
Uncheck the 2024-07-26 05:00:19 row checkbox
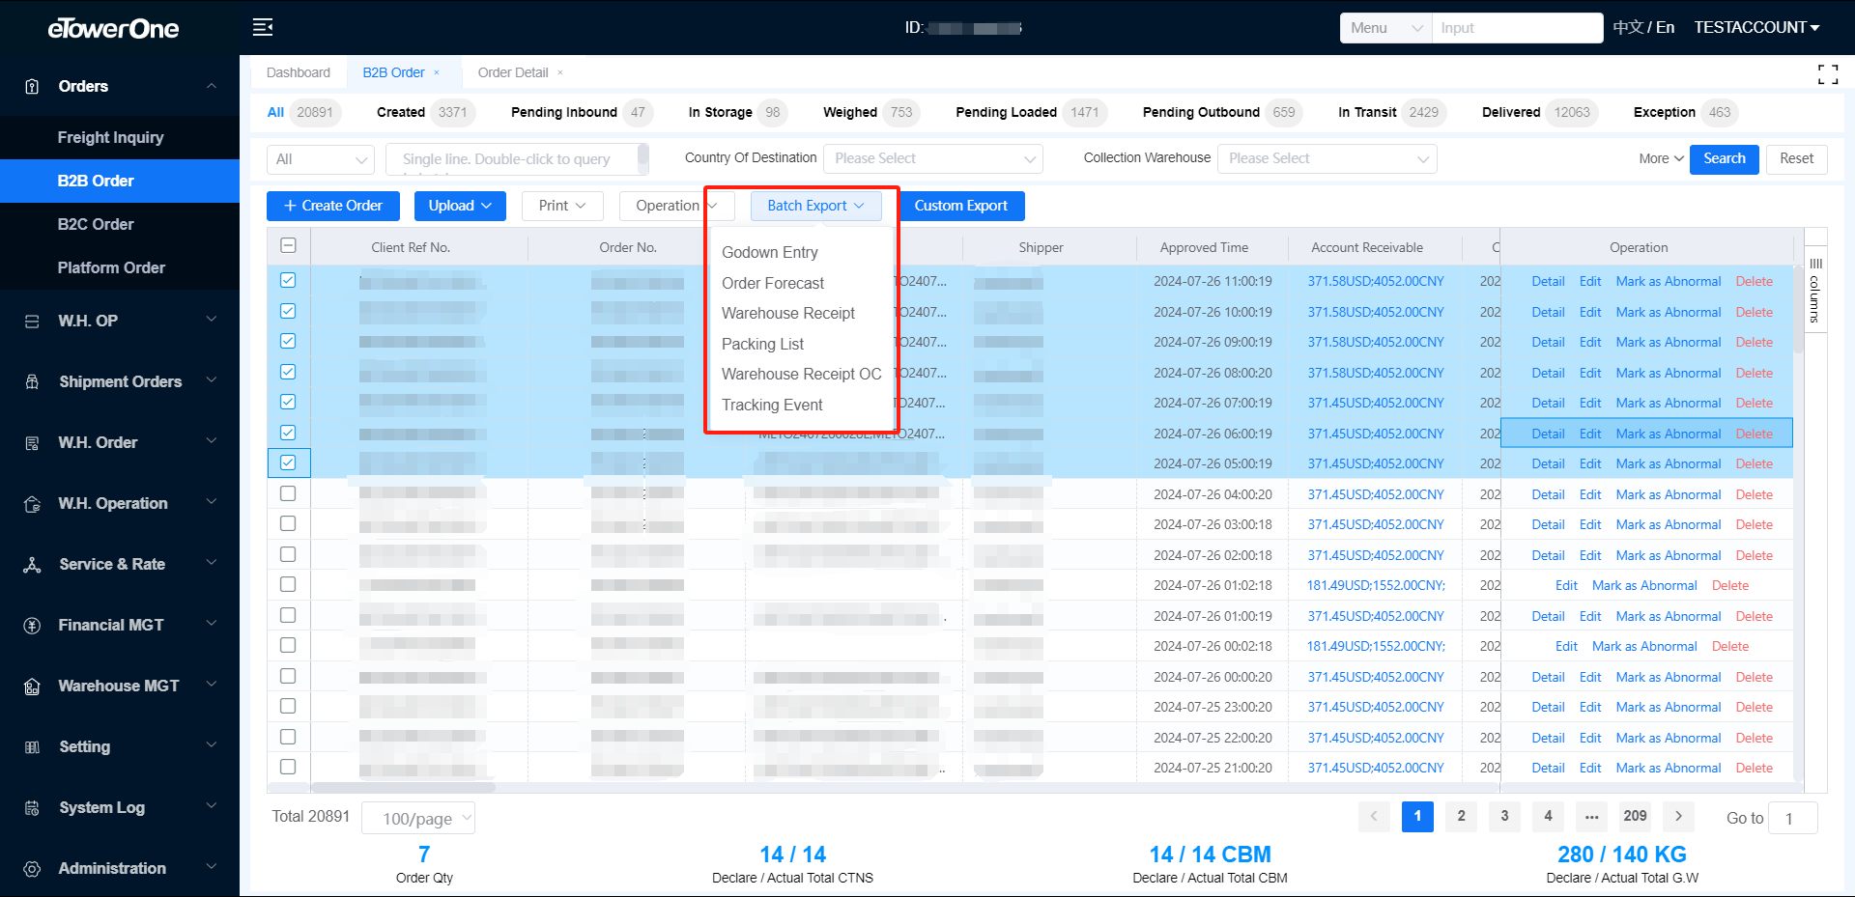point(288,463)
